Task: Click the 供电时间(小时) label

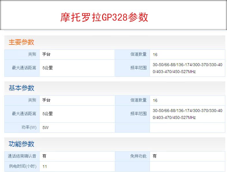Action: pyautogui.click(x=23, y=166)
